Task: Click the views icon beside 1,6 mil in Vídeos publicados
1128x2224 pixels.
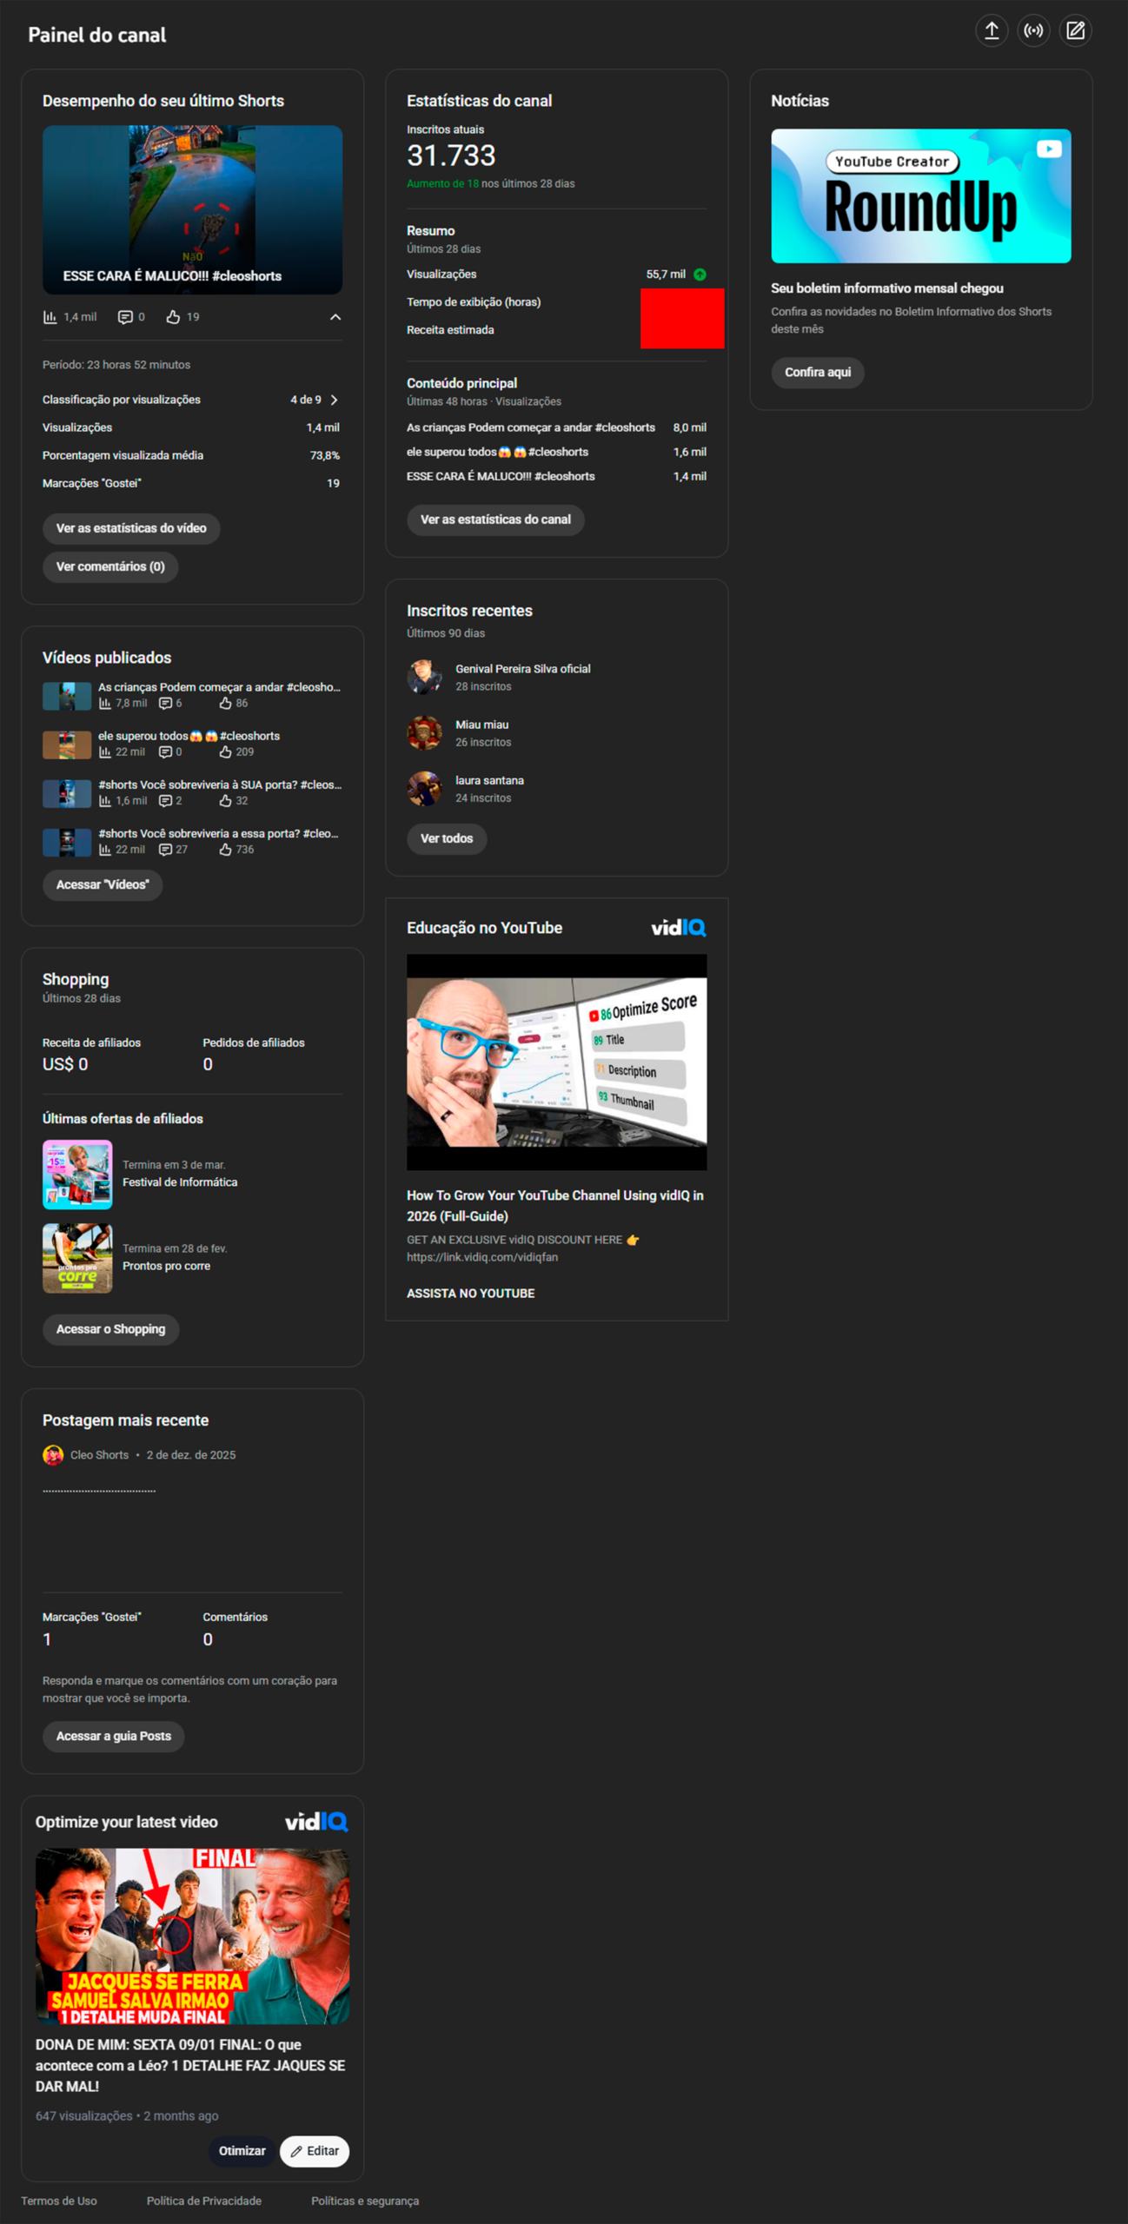Action: point(105,800)
